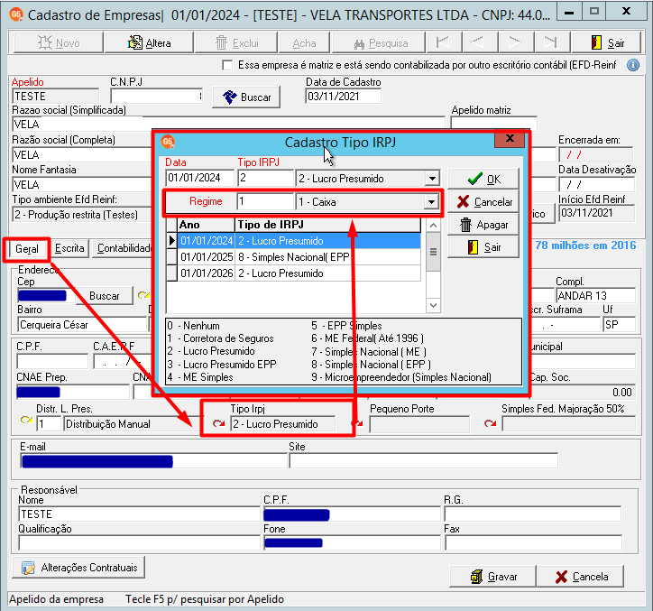Go to first record navigation arrow
This screenshot has width=653, height=611.
click(443, 42)
